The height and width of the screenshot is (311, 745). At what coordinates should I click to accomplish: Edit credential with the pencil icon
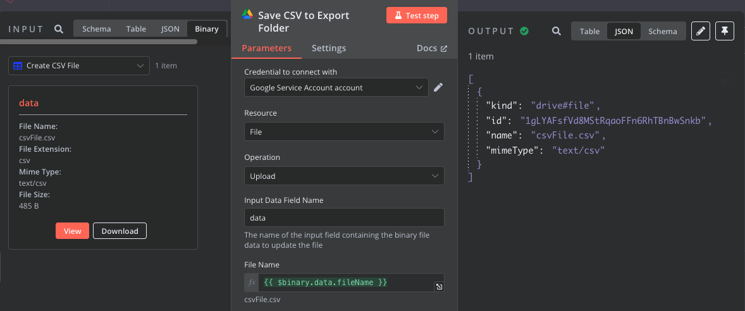coord(438,87)
